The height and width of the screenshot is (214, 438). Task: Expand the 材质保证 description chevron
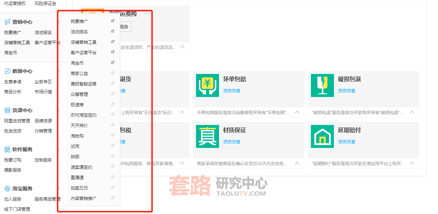[297, 163]
